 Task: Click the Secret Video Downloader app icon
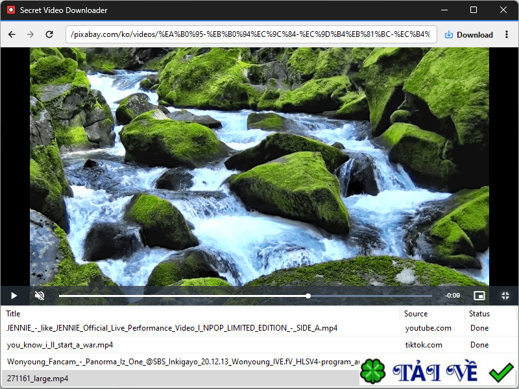[11, 10]
